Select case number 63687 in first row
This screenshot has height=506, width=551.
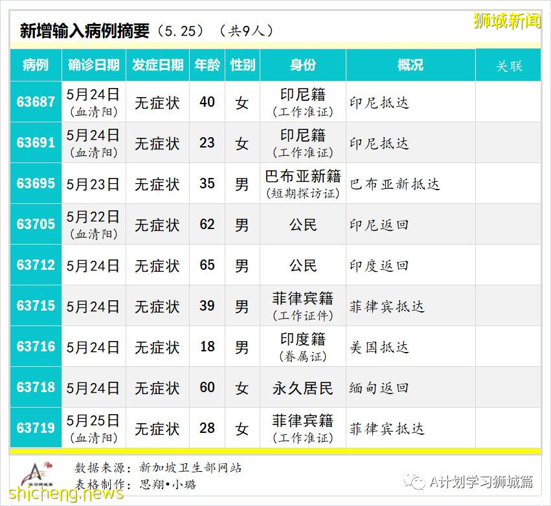pyautogui.click(x=36, y=102)
